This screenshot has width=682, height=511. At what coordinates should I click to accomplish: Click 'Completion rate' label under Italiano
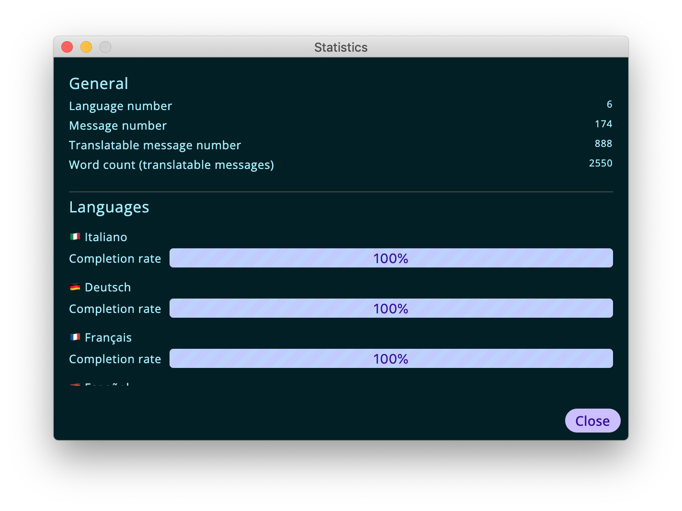pyautogui.click(x=115, y=259)
